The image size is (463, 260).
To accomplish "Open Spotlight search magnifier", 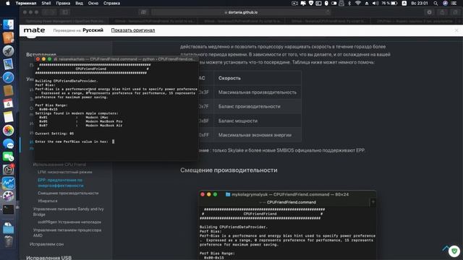I will [x=436, y=3].
